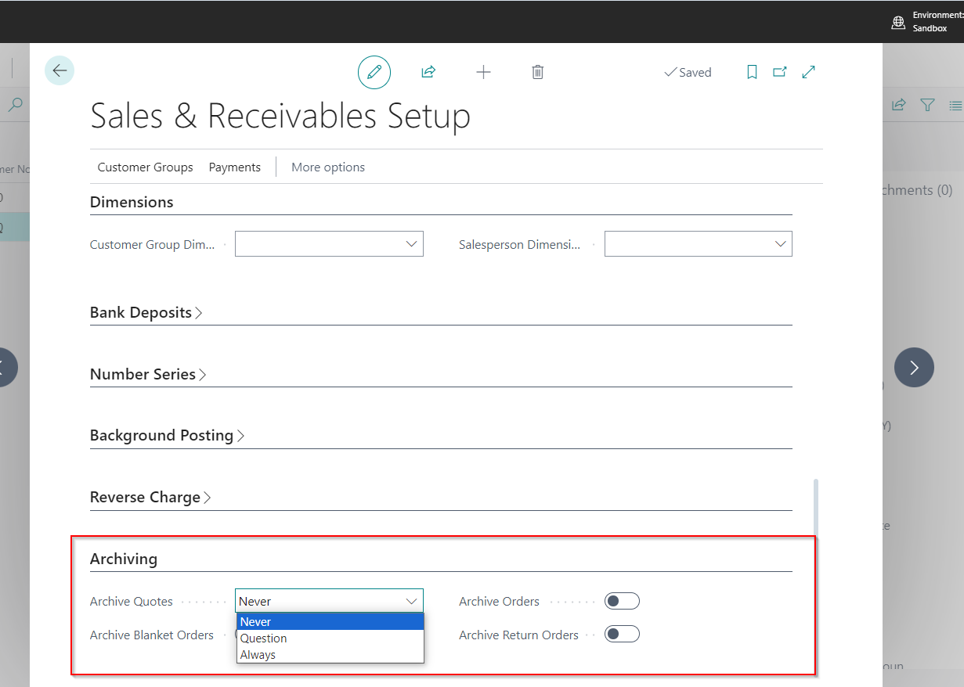Click the expand to full-screen icon
Screen dimensions: 964x687
coord(809,72)
